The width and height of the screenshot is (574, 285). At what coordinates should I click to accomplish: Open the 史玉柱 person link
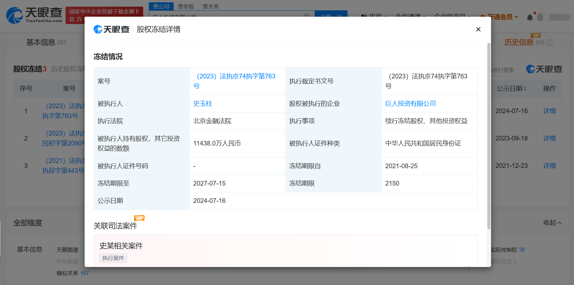tap(203, 103)
